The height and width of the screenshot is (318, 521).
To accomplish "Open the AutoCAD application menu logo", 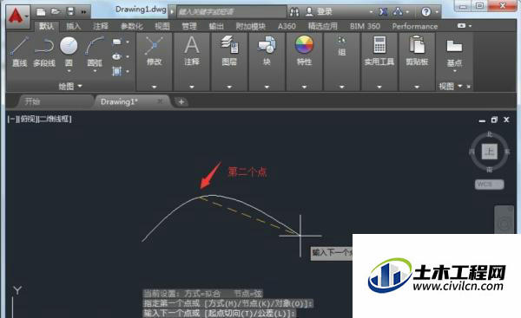I will 17,16.
